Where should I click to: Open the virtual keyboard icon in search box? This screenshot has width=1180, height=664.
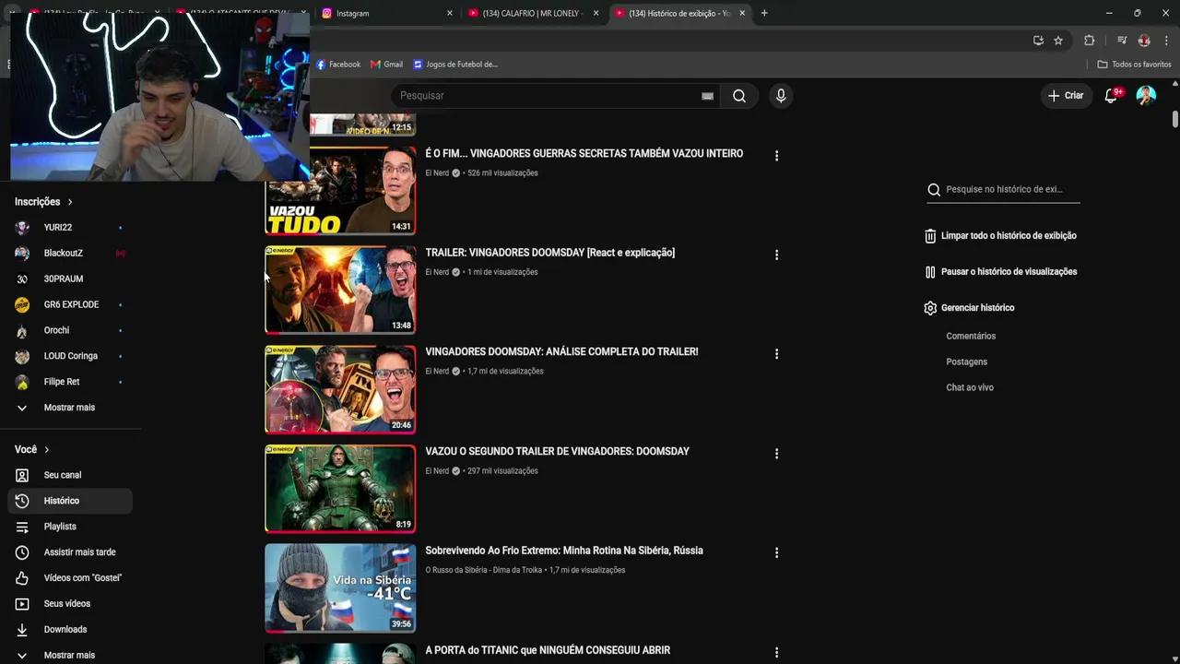[x=707, y=96]
